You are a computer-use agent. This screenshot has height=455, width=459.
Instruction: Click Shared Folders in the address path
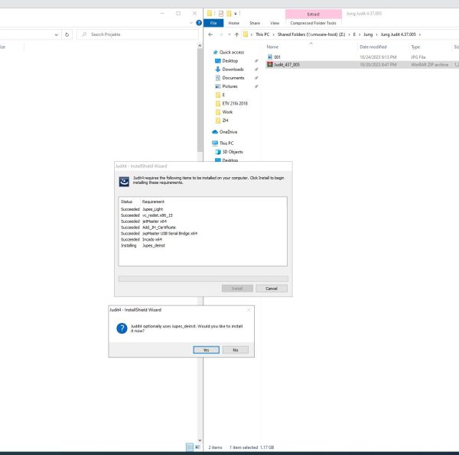311,34
